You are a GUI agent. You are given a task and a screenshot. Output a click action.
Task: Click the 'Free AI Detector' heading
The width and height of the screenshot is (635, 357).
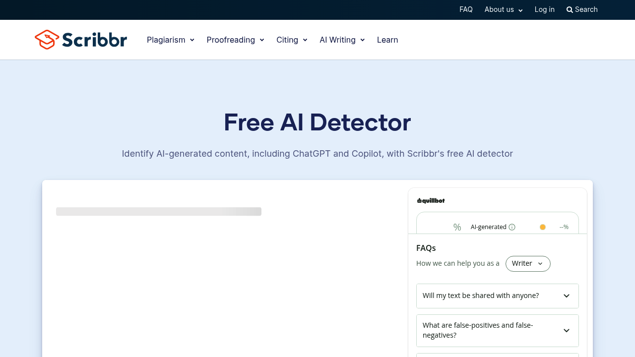tap(317, 122)
